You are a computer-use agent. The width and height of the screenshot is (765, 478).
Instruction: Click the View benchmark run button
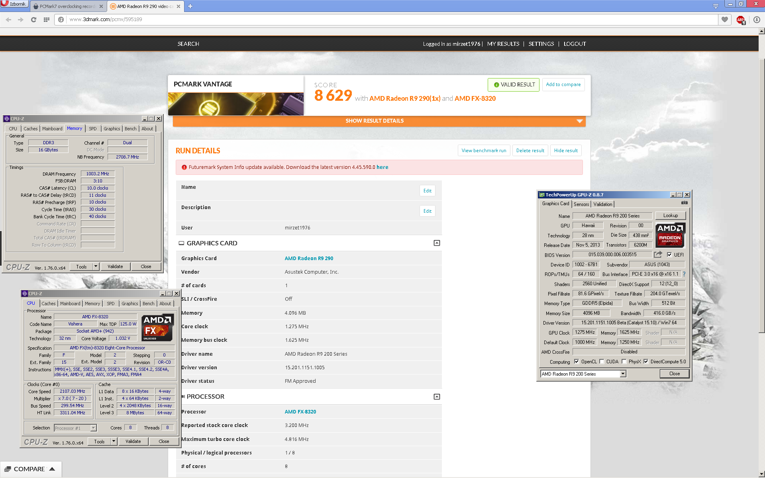[x=484, y=151]
